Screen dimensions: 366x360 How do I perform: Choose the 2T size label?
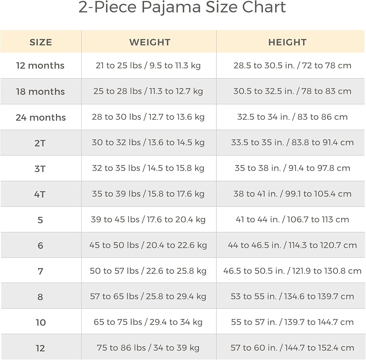click(40, 143)
